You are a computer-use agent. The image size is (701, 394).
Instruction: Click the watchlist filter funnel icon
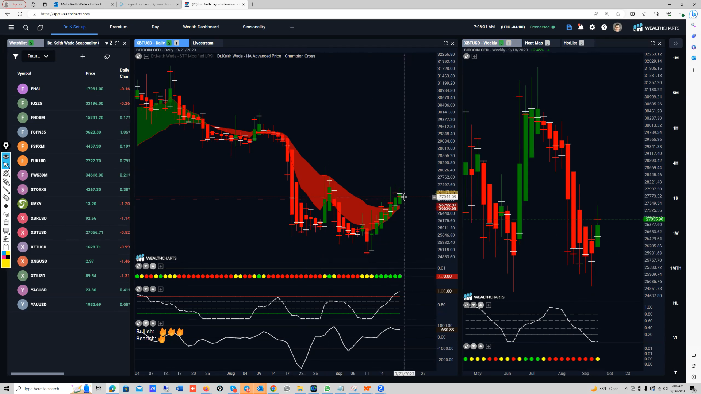coord(15,56)
